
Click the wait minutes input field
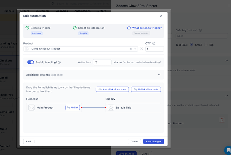pos(102,62)
